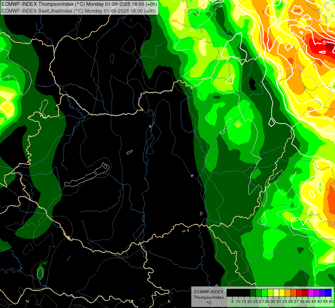Click the legend label ThompsonIndex
335x308 pixels.
(x=209, y=297)
